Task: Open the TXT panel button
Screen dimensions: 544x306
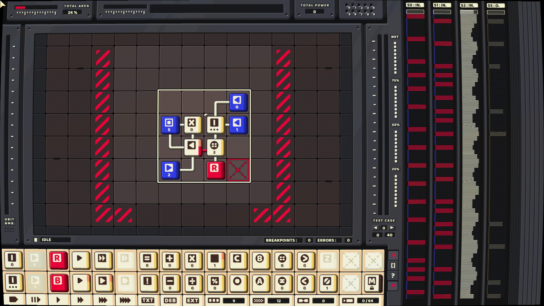Action: coord(148,300)
